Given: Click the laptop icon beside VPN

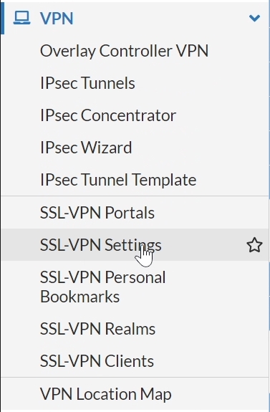Looking at the screenshot, I should point(21,18).
